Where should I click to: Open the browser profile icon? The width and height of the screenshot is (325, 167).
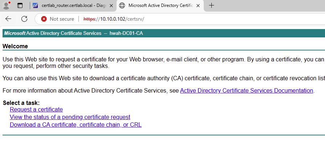tap(6, 5)
